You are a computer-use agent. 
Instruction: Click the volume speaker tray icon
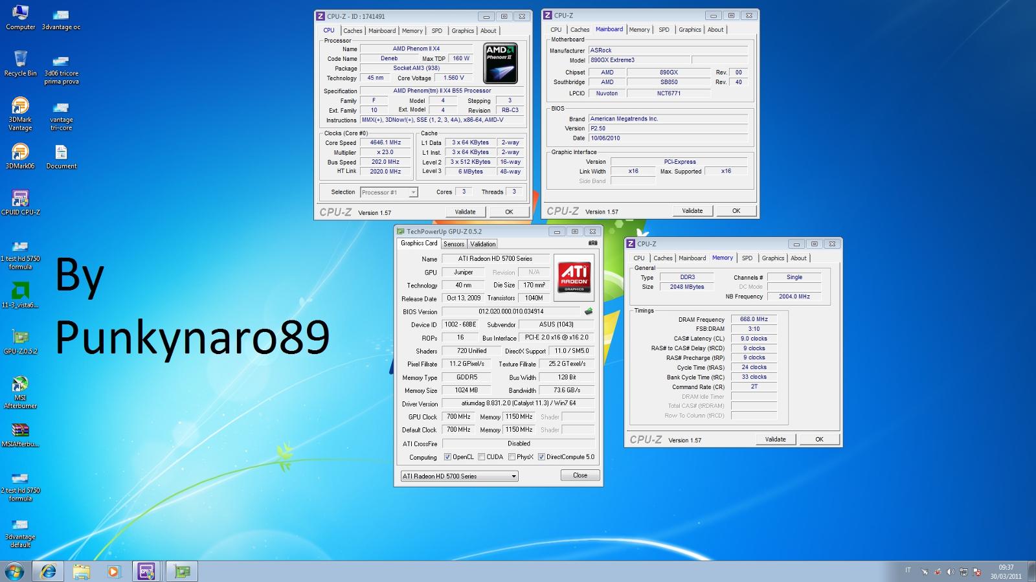[950, 572]
